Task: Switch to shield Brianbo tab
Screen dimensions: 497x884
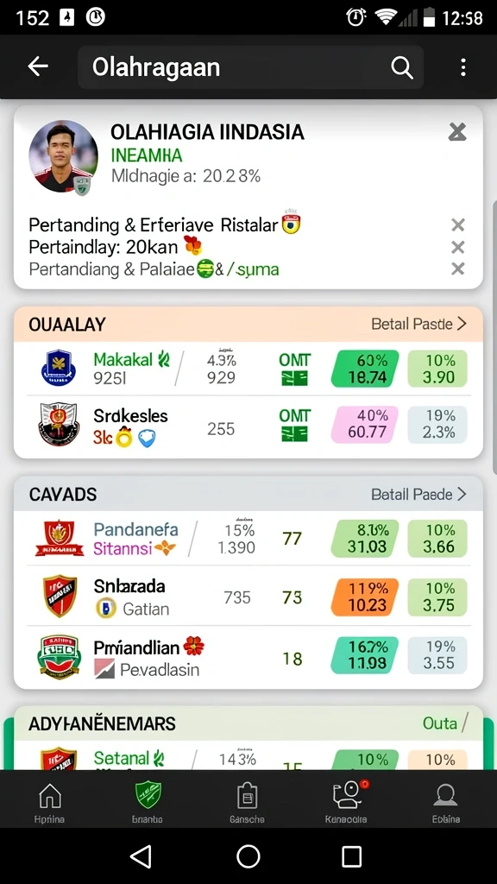Action: [x=148, y=803]
